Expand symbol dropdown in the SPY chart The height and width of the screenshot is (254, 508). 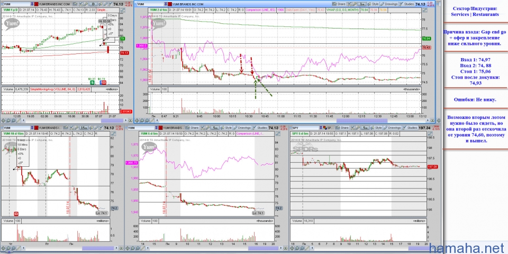click(x=321, y=128)
